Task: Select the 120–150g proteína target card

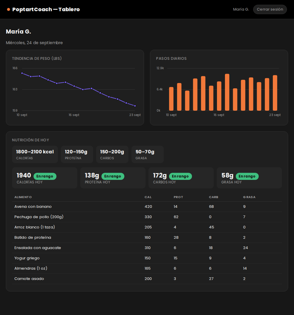Action: (x=77, y=154)
